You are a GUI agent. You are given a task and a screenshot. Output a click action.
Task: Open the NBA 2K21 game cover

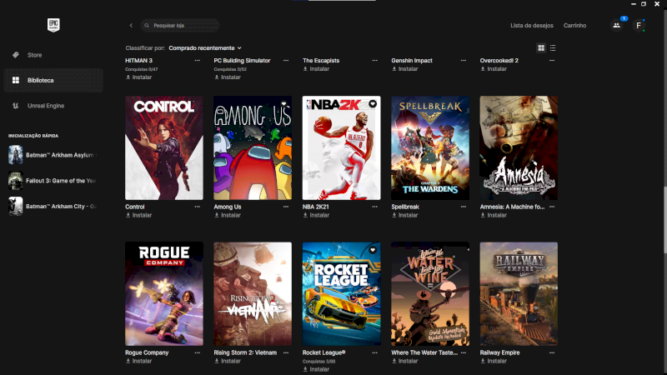(342, 148)
